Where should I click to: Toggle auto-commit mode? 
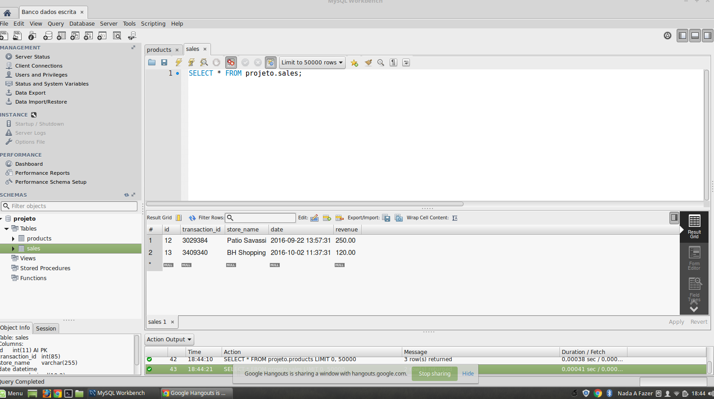270,63
